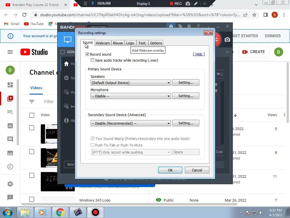Close the Recording settings dialog
Viewport: 290px width, 218px height.
pos(208,33)
